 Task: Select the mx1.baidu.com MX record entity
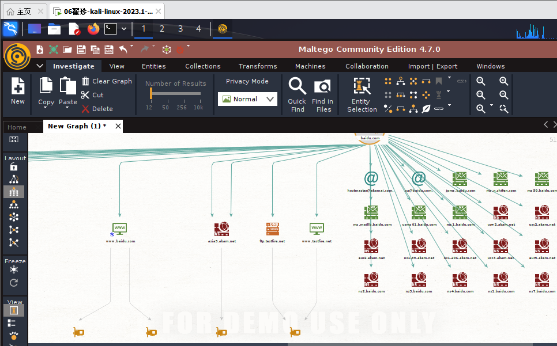460,215
